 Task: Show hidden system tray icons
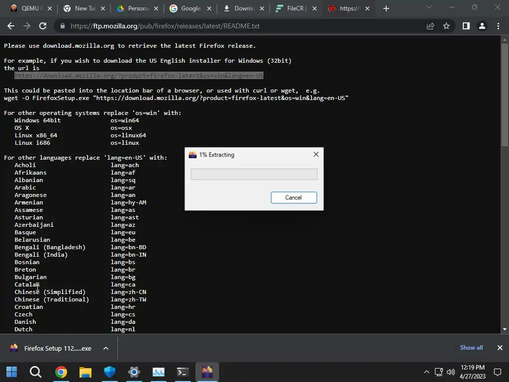tap(426, 372)
